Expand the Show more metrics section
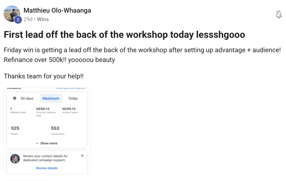Image resolution: width=286 pixels, height=181 pixels. click(x=47, y=143)
